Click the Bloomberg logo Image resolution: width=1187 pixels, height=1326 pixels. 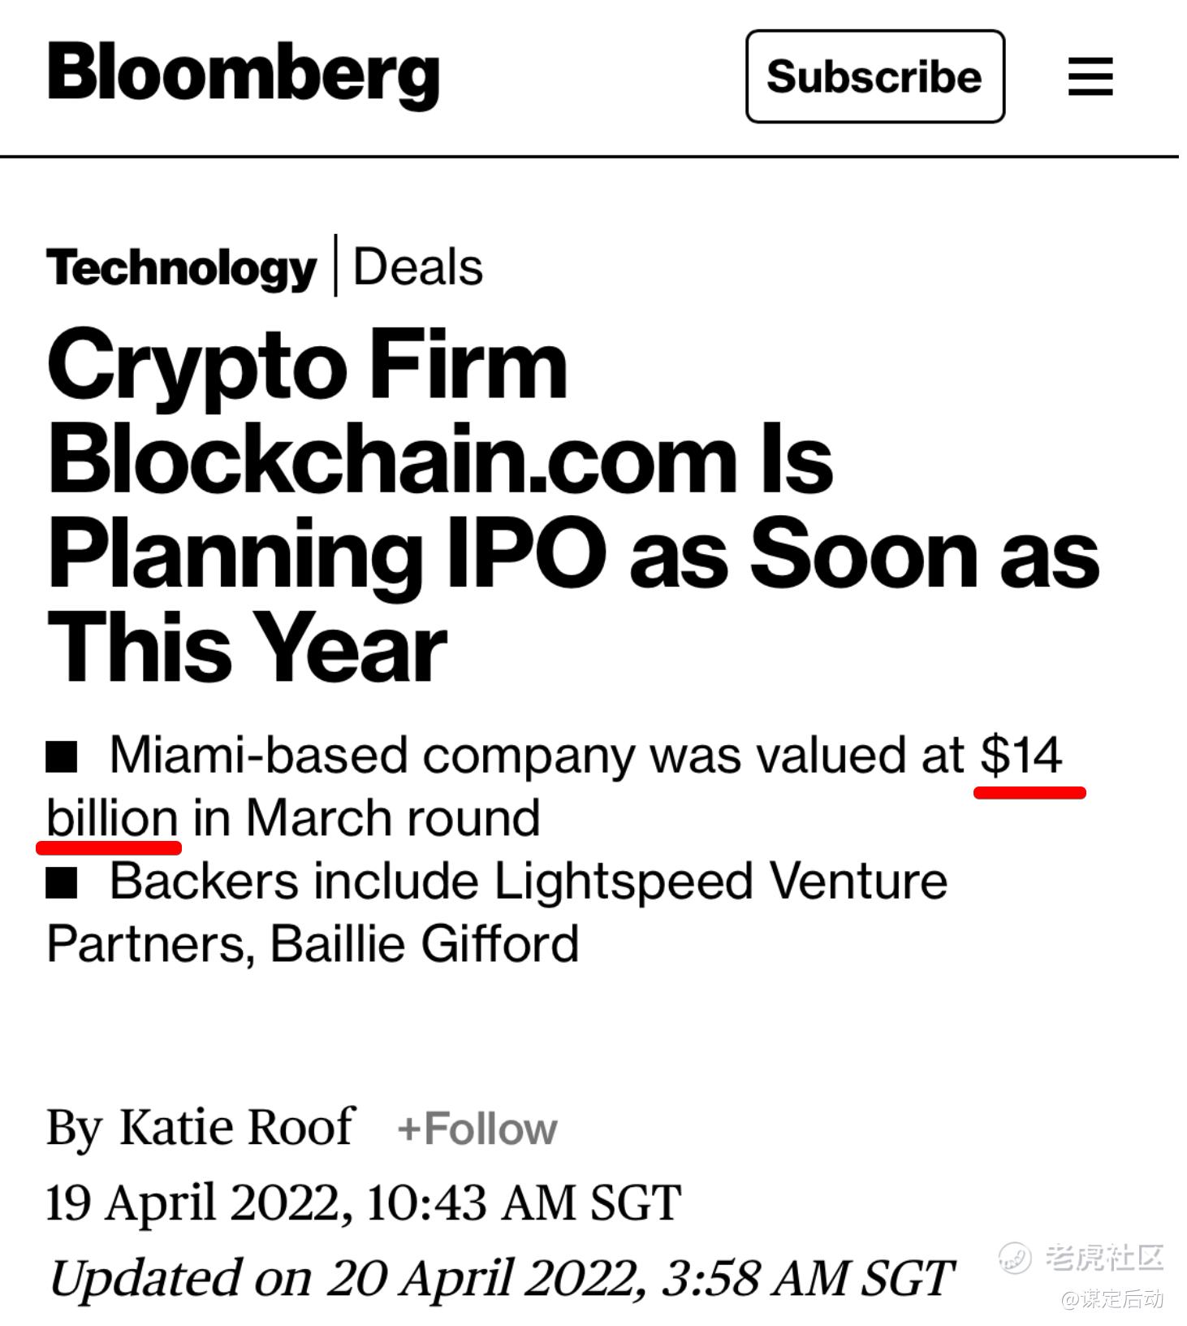tap(244, 75)
